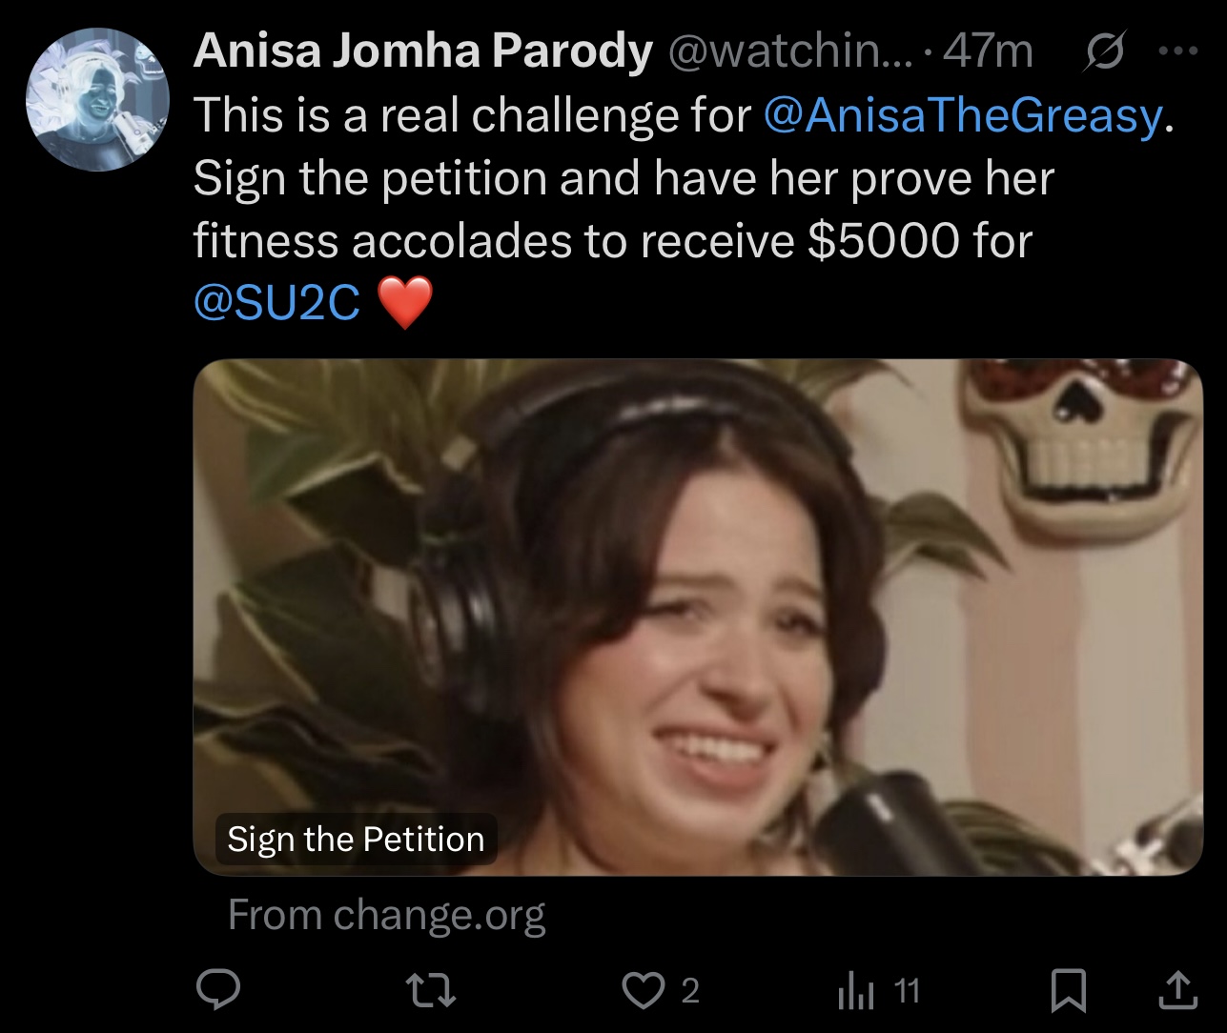Like the tweet with heart icon
The width and height of the screenshot is (1227, 1033).
[x=644, y=990]
